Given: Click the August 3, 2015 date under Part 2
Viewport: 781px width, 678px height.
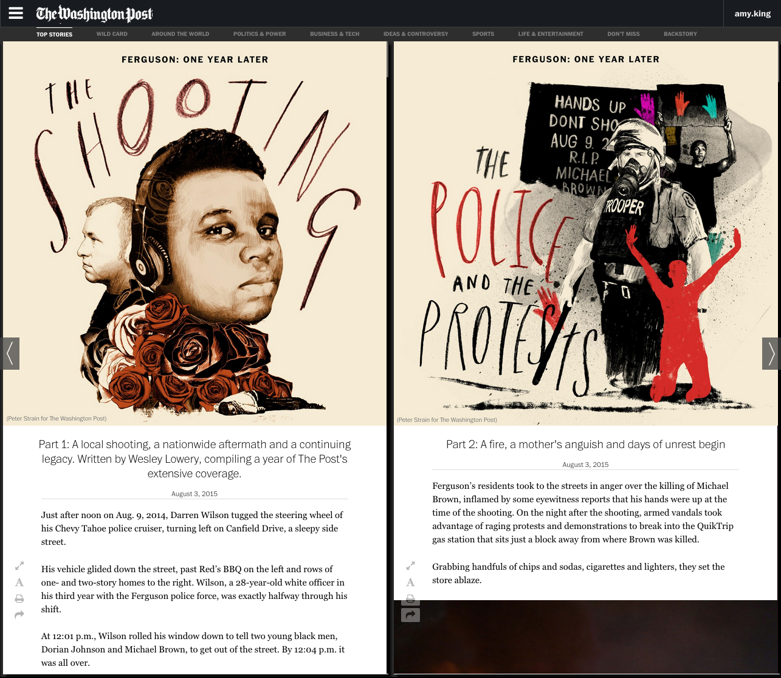Looking at the screenshot, I should coord(585,465).
